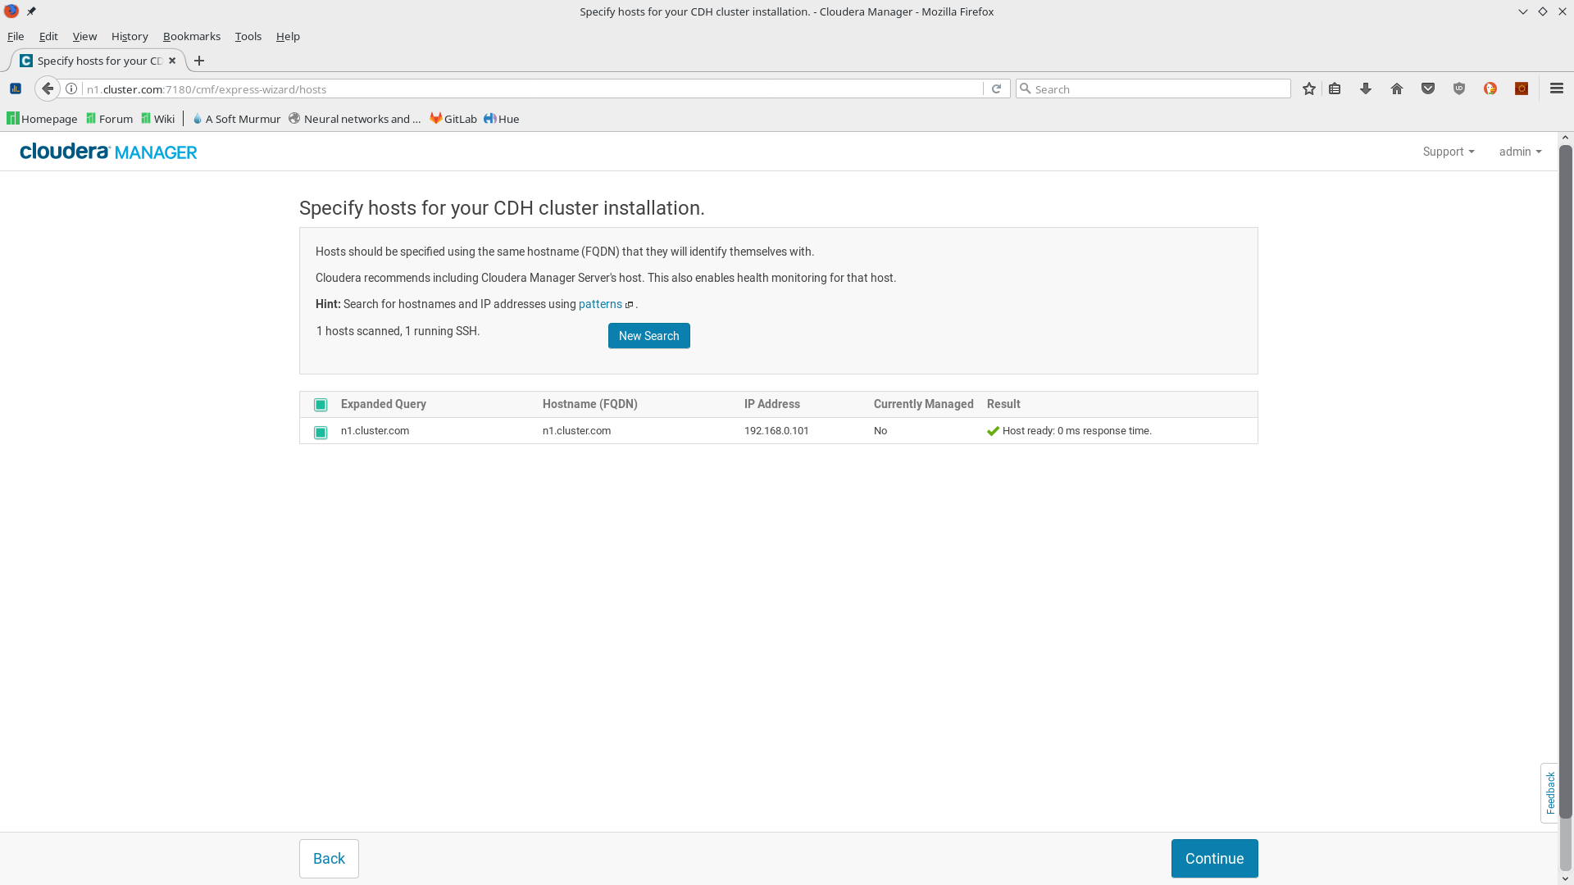This screenshot has height=885, width=1574.
Task: Click the site information icon in address bar
Action: click(71, 88)
